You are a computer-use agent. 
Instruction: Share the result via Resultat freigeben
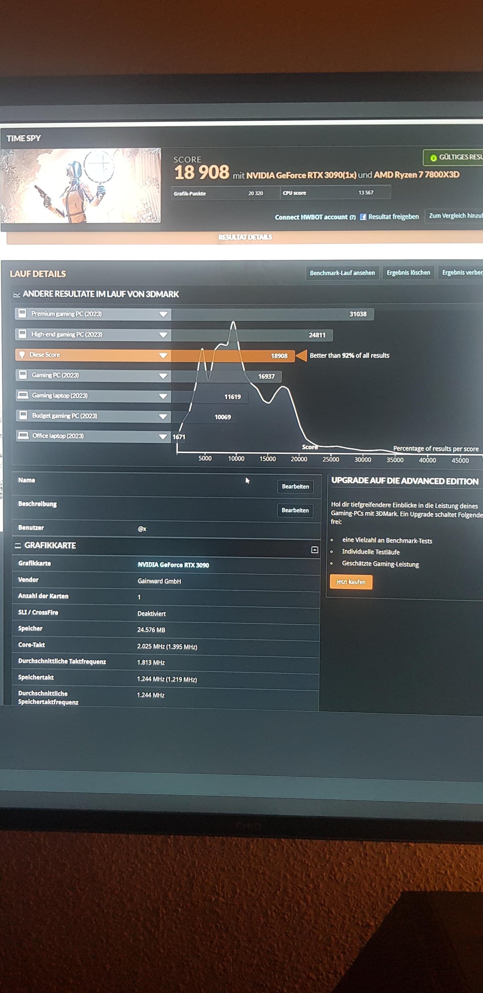point(394,216)
